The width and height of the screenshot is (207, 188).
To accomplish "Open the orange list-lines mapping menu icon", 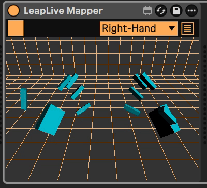I will pos(187,28).
